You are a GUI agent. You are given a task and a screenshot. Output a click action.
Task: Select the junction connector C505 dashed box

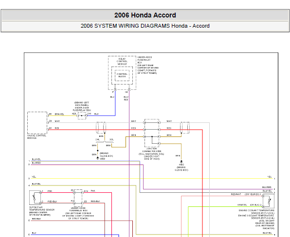(152, 133)
